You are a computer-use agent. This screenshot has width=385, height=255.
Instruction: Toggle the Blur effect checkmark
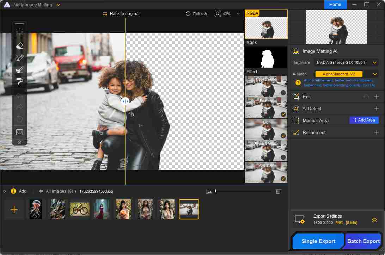tap(283, 136)
